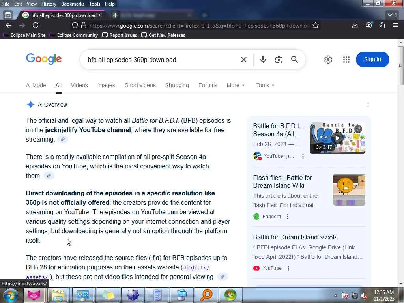This screenshot has height=303, width=404.
Task: Show hidden system tray icons
Action: [x=335, y=296]
